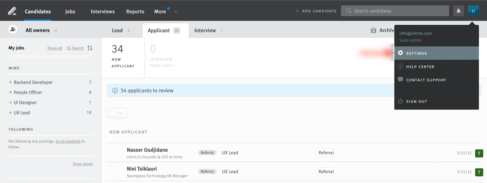Image resolution: width=487 pixels, height=183 pixels.
Task: Click the Help Center info icon
Action: click(x=401, y=66)
